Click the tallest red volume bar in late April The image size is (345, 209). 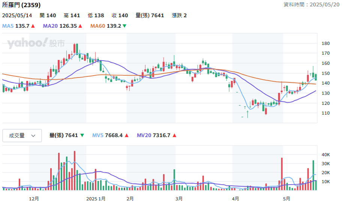point(282,174)
